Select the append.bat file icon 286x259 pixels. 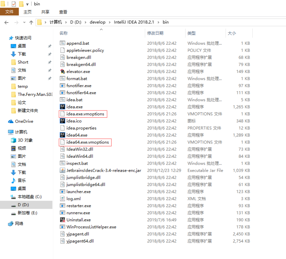(x=62, y=43)
